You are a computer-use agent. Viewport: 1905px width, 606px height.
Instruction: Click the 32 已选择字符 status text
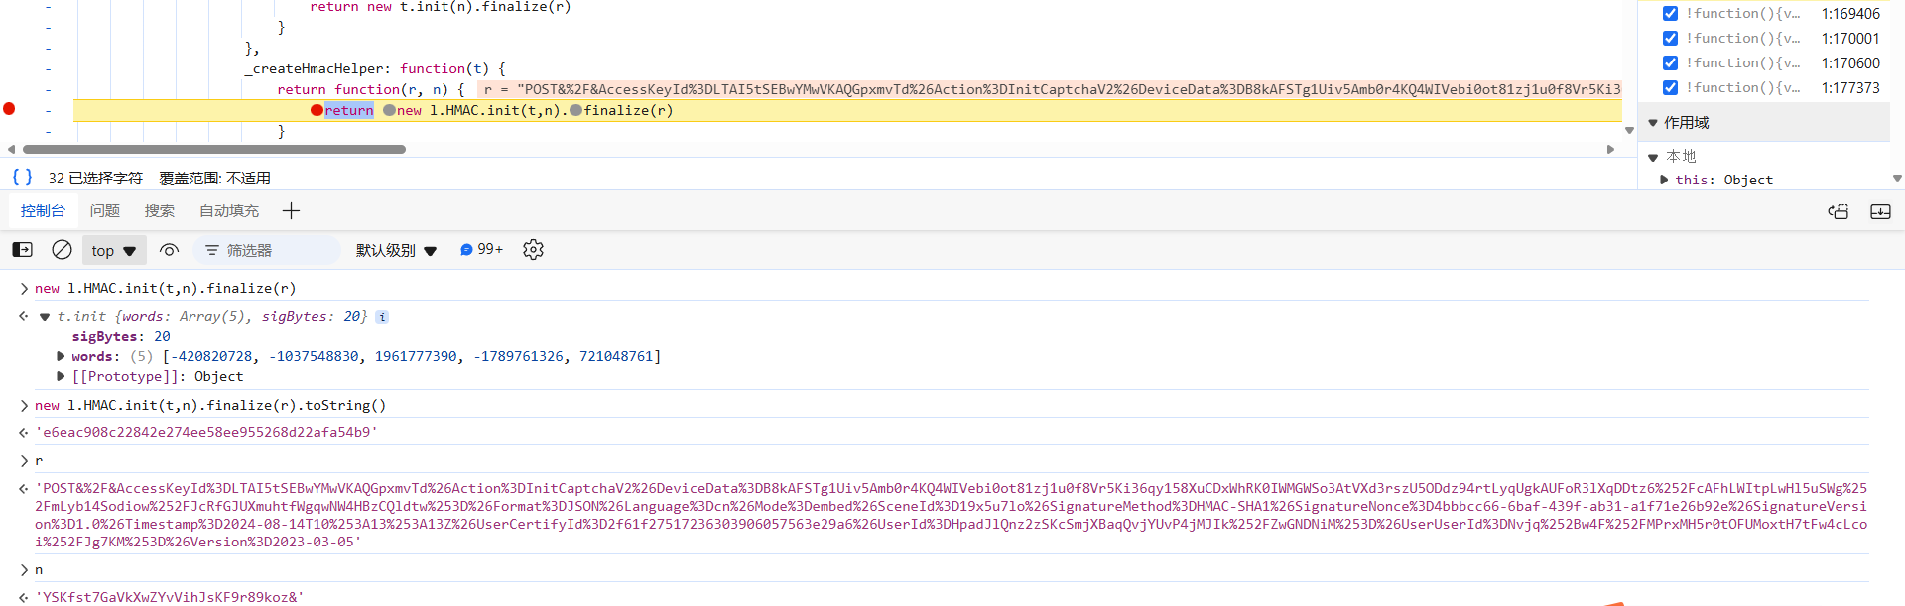point(95,179)
